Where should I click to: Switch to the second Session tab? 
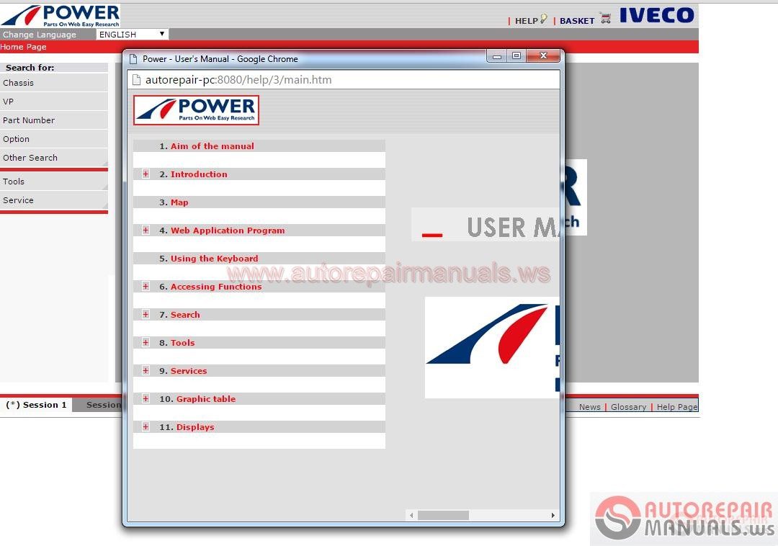point(98,405)
